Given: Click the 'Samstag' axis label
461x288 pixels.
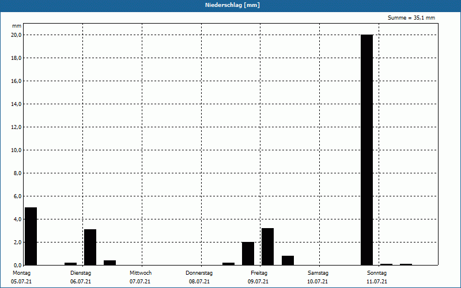Looking at the screenshot, I should (318, 273).
